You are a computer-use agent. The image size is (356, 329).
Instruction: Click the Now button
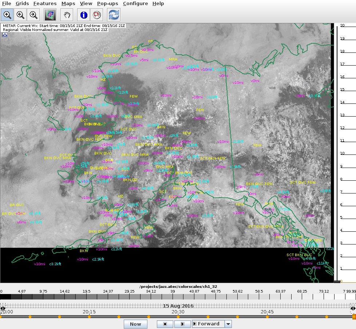tap(135, 324)
